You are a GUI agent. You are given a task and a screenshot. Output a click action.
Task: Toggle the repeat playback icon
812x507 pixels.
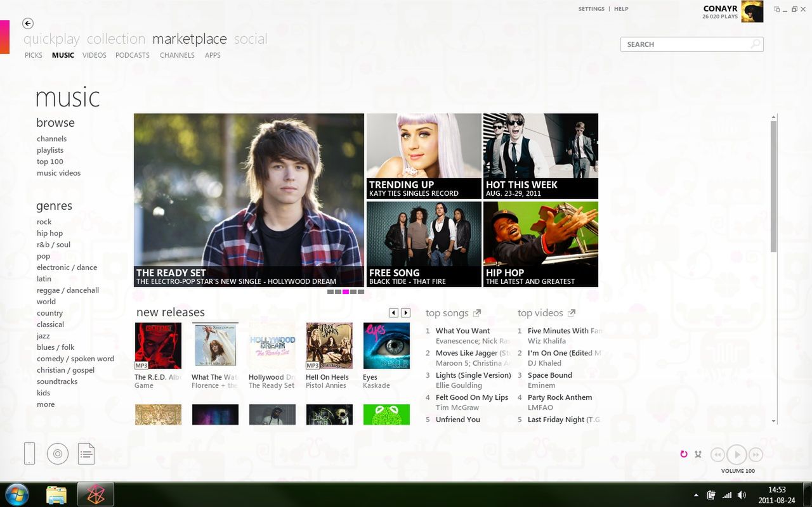[684, 454]
